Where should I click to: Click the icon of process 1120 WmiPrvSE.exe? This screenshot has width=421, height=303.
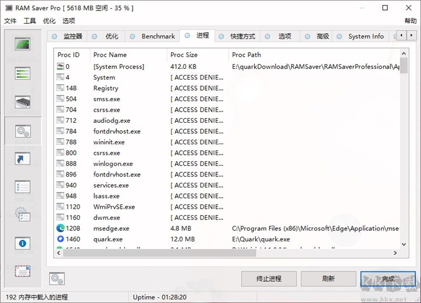click(61, 207)
